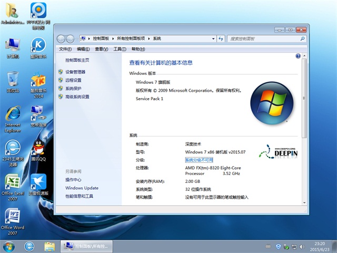The height and width of the screenshot is (253, 337).
Task: Open 高级系统设置 sidebar link
Action: [x=77, y=96]
